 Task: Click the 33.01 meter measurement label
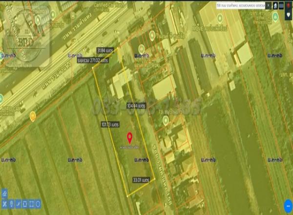(140, 180)
